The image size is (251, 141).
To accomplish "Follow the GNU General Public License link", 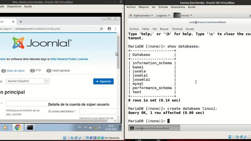I will click(69, 59).
